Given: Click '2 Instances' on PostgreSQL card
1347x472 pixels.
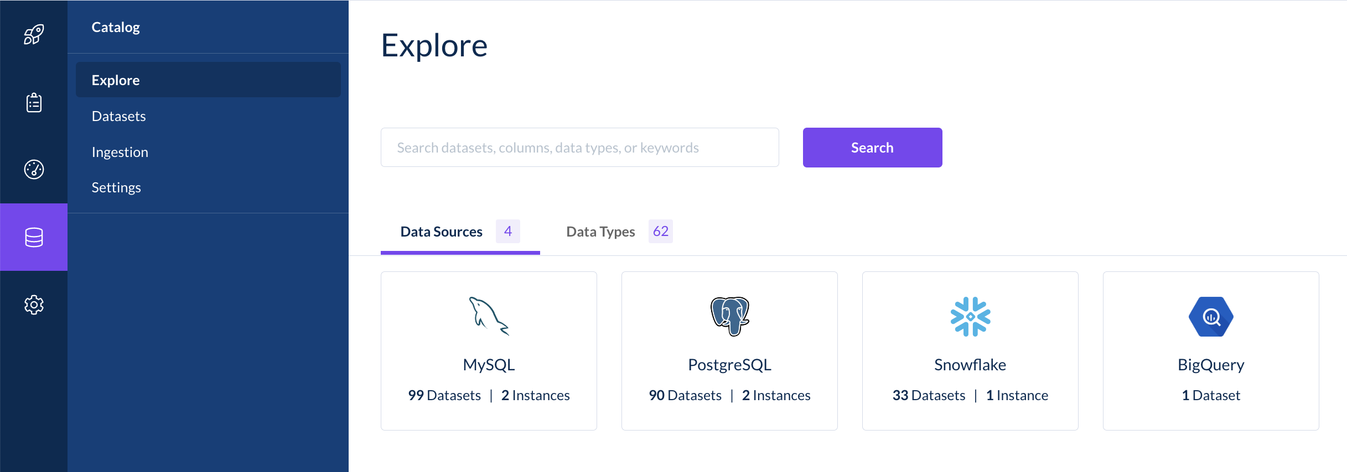Looking at the screenshot, I should (x=776, y=395).
